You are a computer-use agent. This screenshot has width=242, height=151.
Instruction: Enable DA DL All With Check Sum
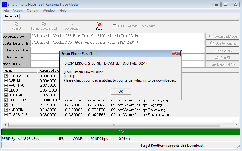tap(115, 26)
